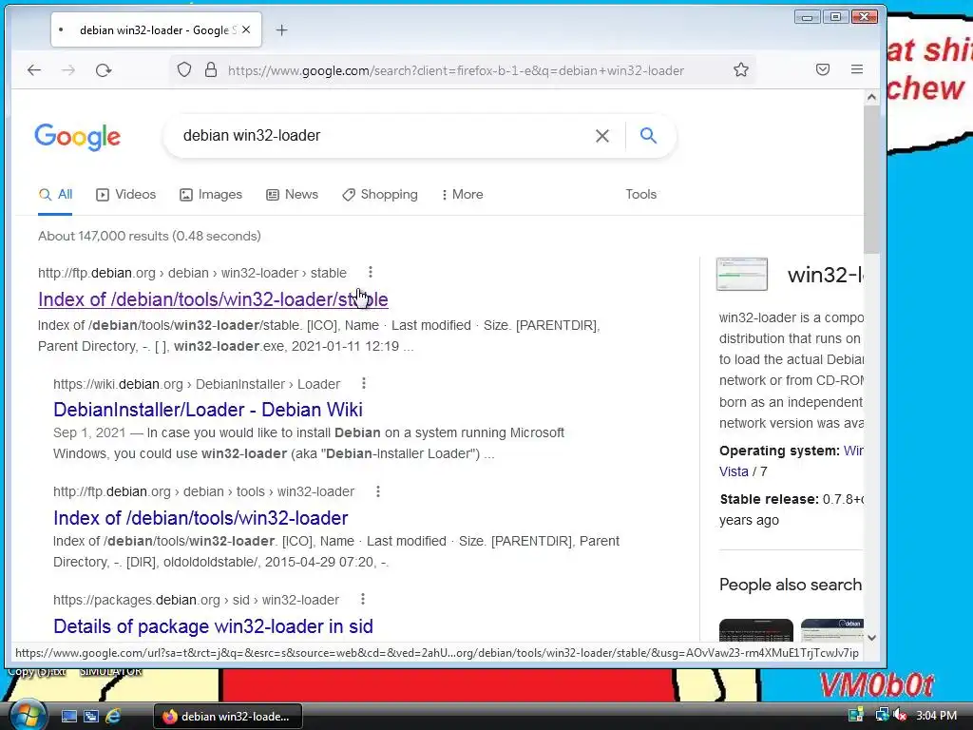Select the All search tab

click(x=55, y=194)
